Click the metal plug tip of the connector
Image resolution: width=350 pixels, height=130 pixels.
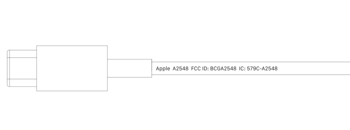[x=22, y=68]
